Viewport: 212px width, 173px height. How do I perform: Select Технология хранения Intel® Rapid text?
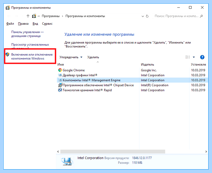(87, 90)
